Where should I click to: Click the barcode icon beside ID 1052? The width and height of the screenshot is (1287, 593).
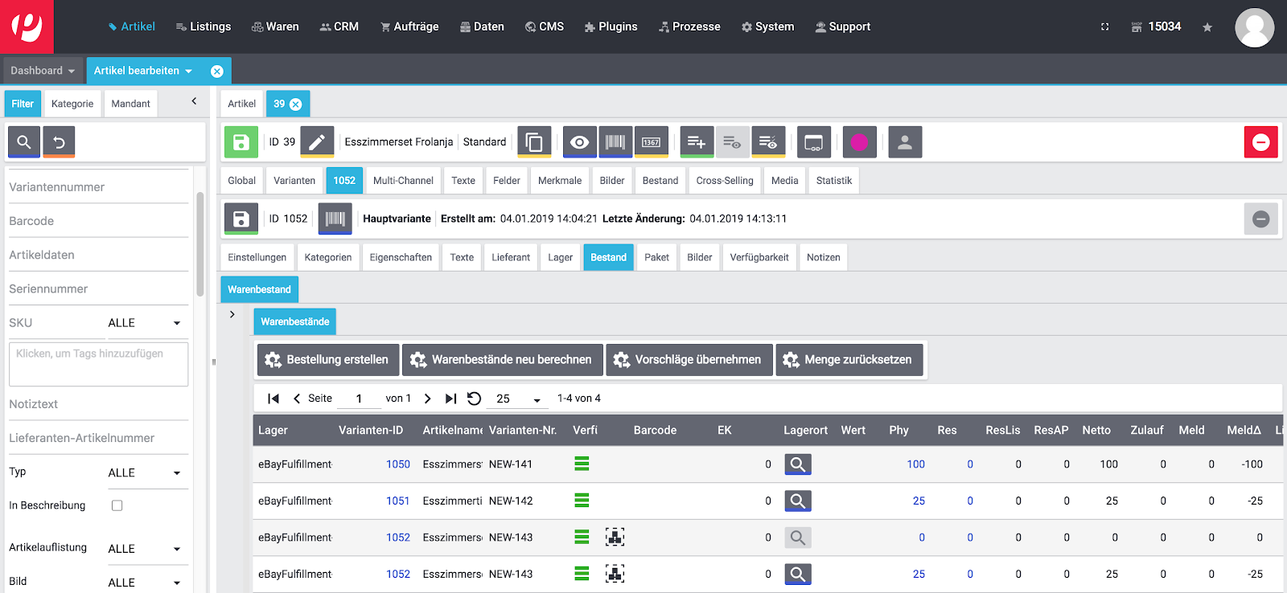[335, 219]
